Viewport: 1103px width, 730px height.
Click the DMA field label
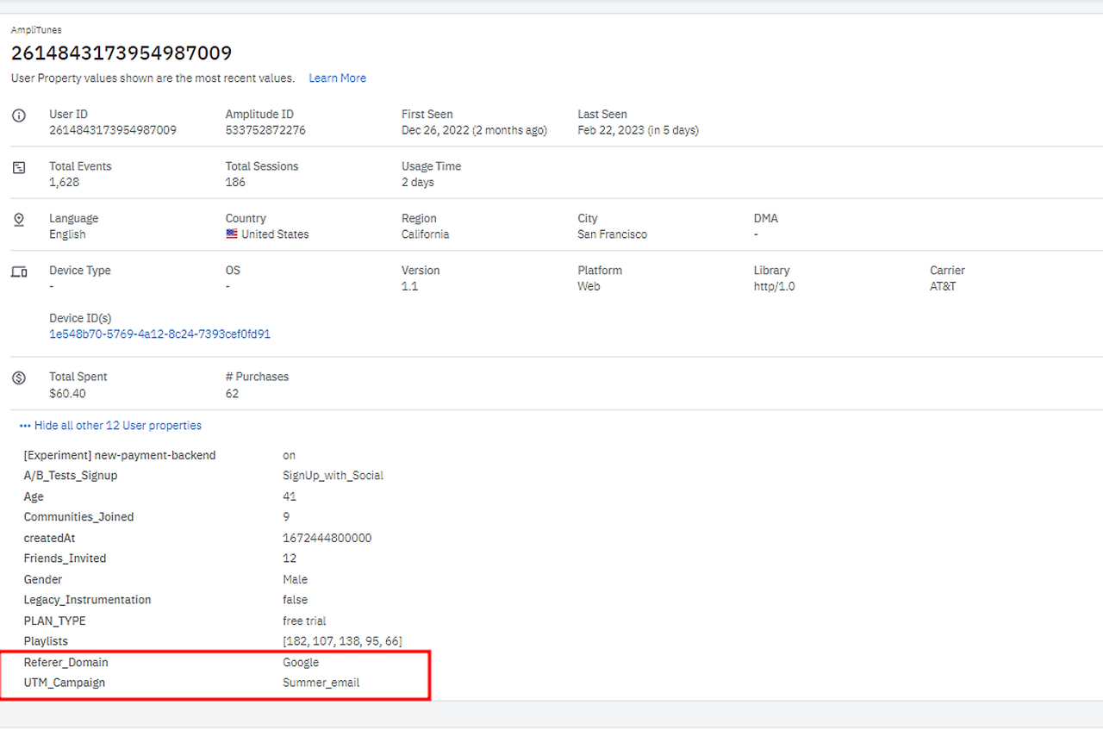(x=766, y=219)
